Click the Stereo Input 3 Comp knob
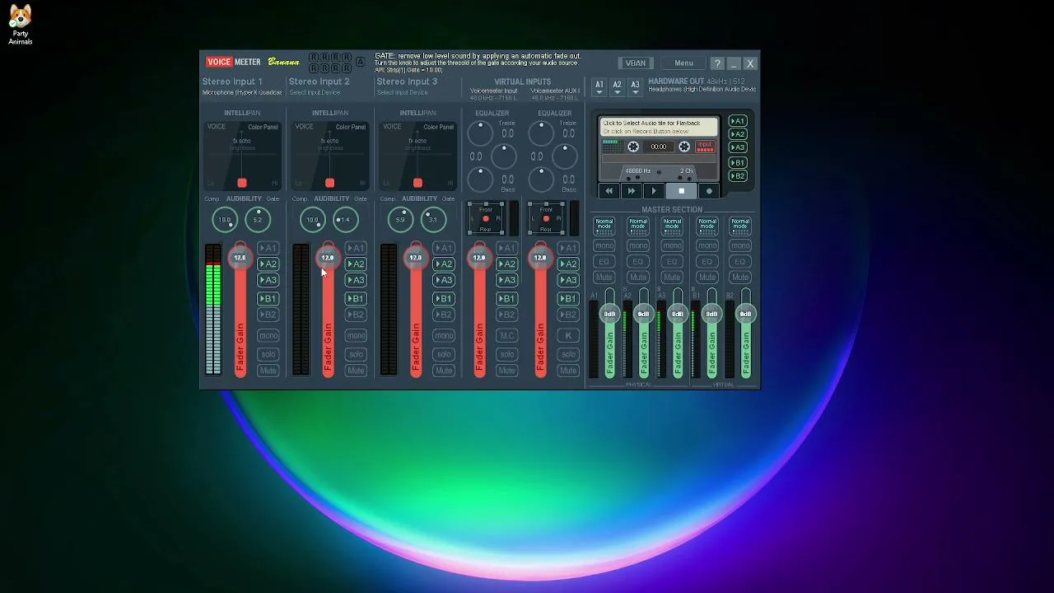This screenshot has width=1054, height=593. point(400,220)
